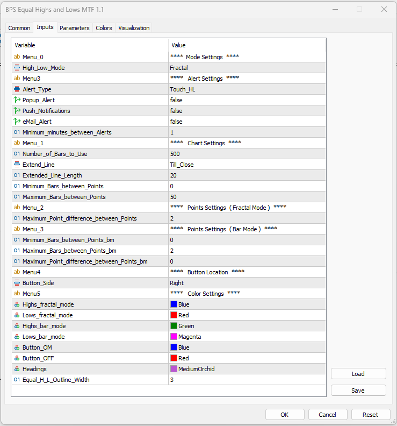The width and height of the screenshot is (397, 426).
Task: Click the enum icon next to Button_Side
Action: click(x=17, y=283)
